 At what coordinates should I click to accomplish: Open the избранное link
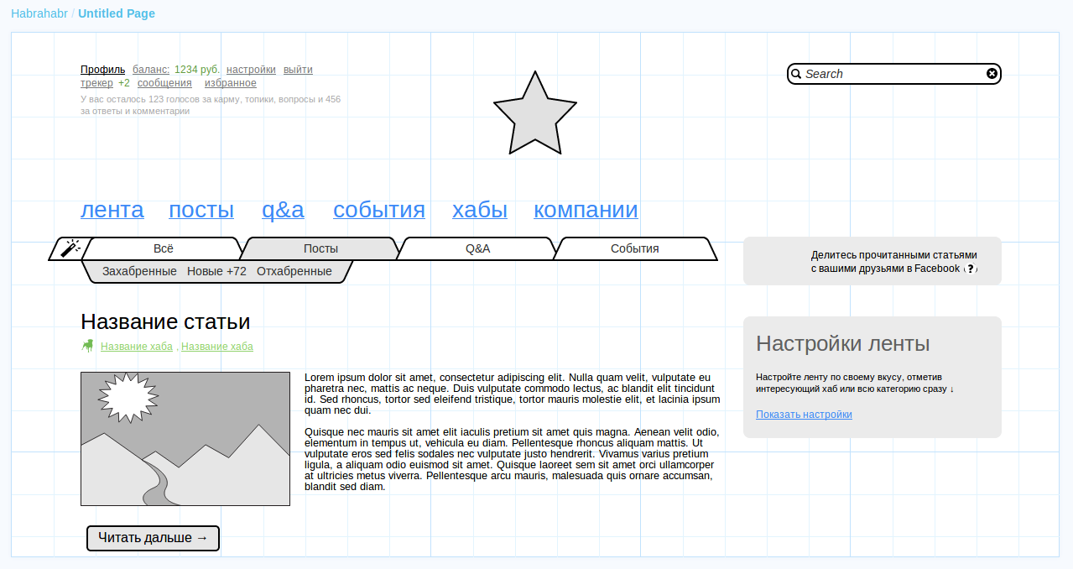tap(231, 82)
